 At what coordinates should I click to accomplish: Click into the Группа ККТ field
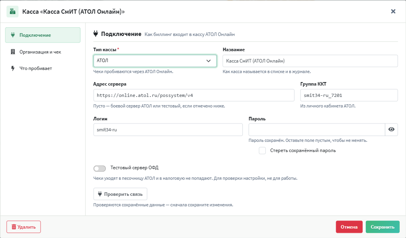(x=349, y=95)
